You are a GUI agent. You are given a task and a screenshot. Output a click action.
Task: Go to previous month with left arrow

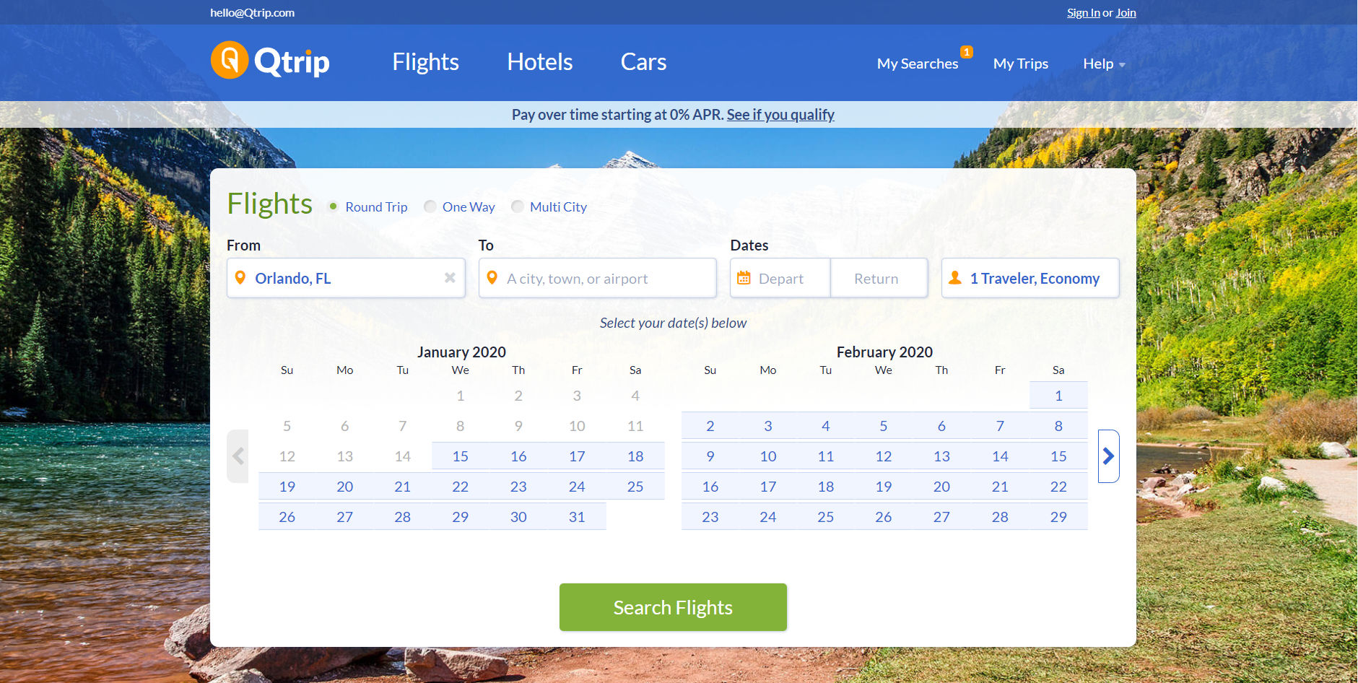(238, 456)
